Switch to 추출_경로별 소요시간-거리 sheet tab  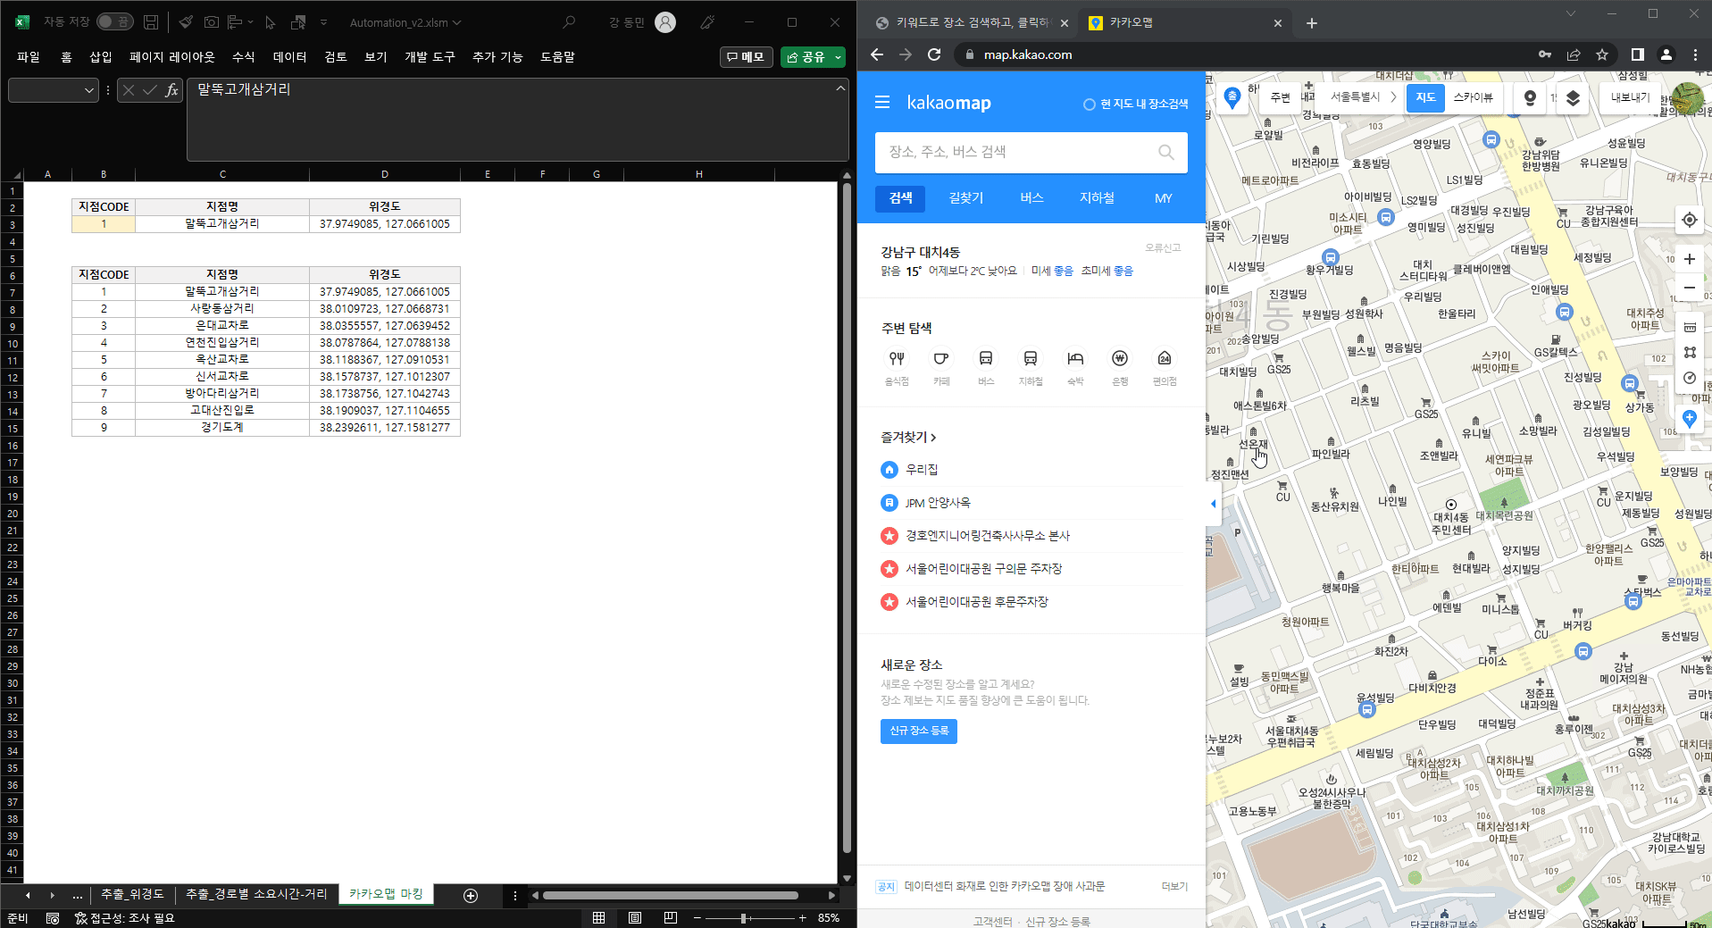tap(256, 894)
